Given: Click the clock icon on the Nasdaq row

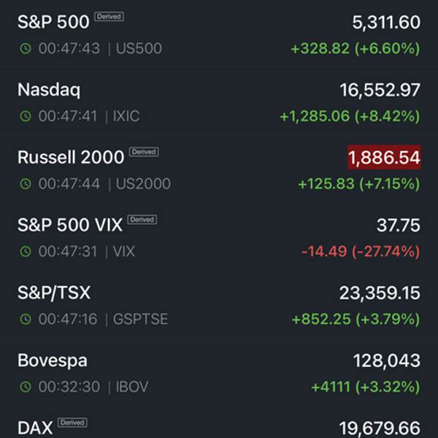Looking at the screenshot, I should (26, 116).
